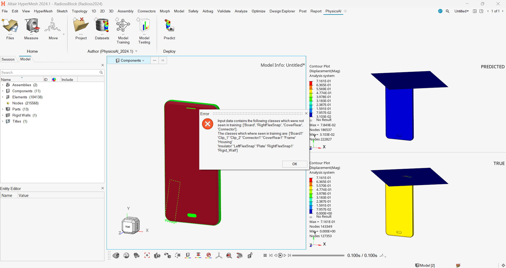506x268 pixels.
Task: Click the binoculars find icon
Action: 137,255
